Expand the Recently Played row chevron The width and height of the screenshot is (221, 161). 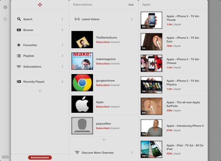point(62,82)
